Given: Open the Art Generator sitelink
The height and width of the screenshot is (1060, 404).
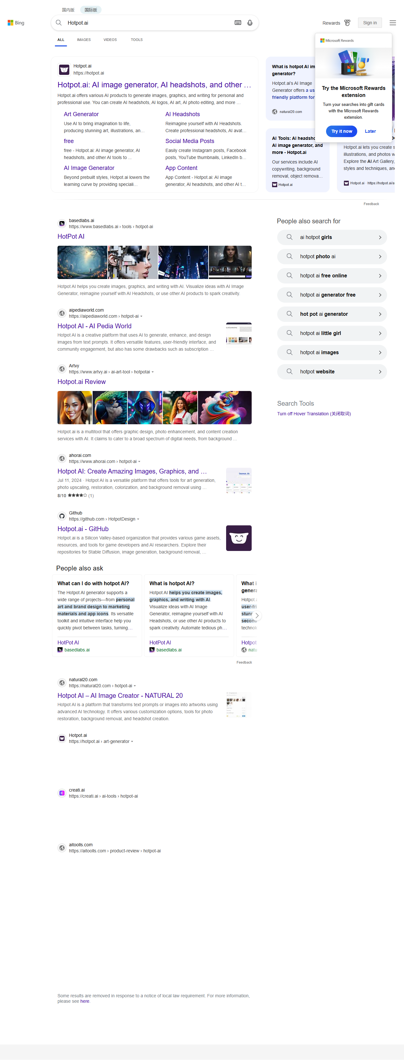Looking at the screenshot, I should (x=81, y=114).
